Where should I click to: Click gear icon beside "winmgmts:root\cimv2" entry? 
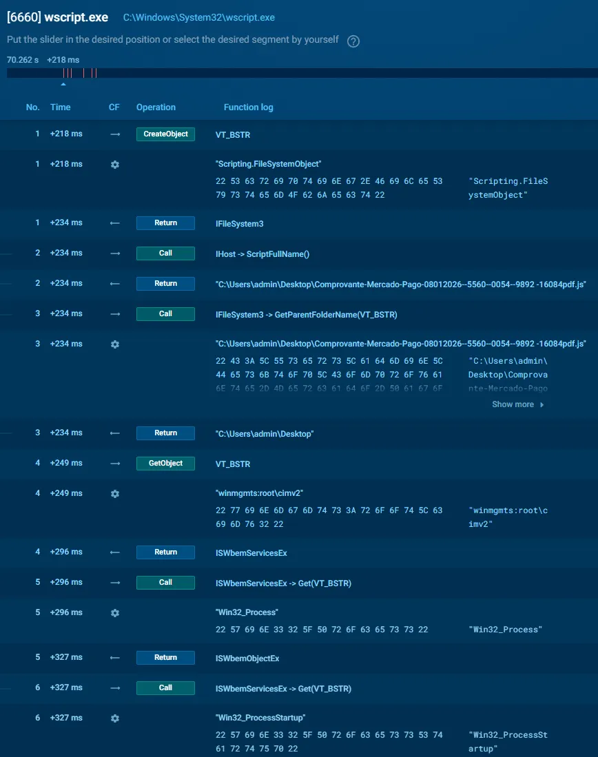(x=115, y=494)
